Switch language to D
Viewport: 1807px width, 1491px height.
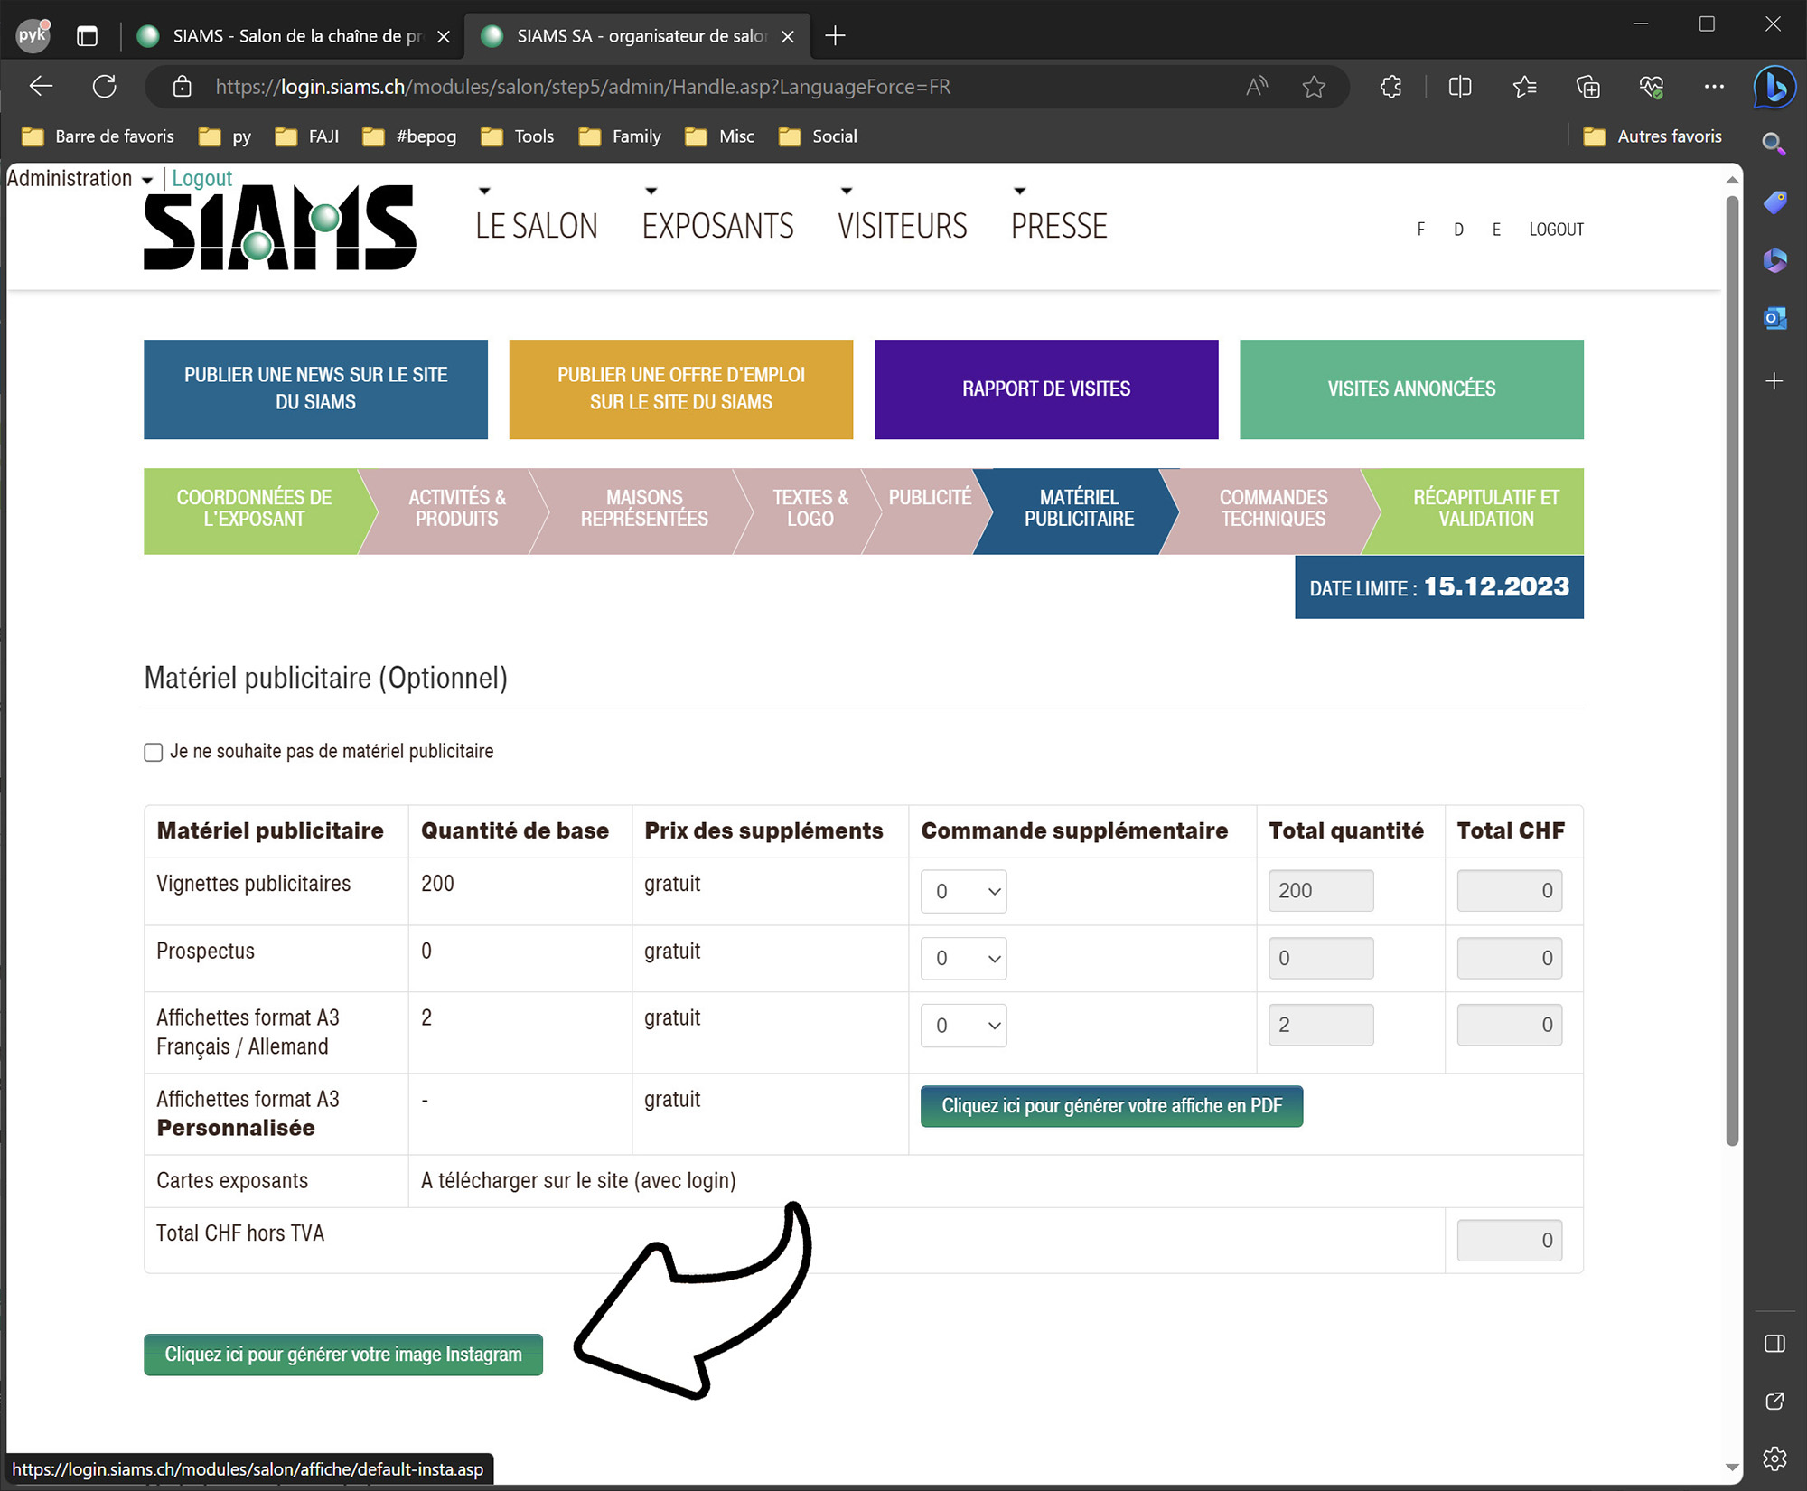coord(1458,230)
